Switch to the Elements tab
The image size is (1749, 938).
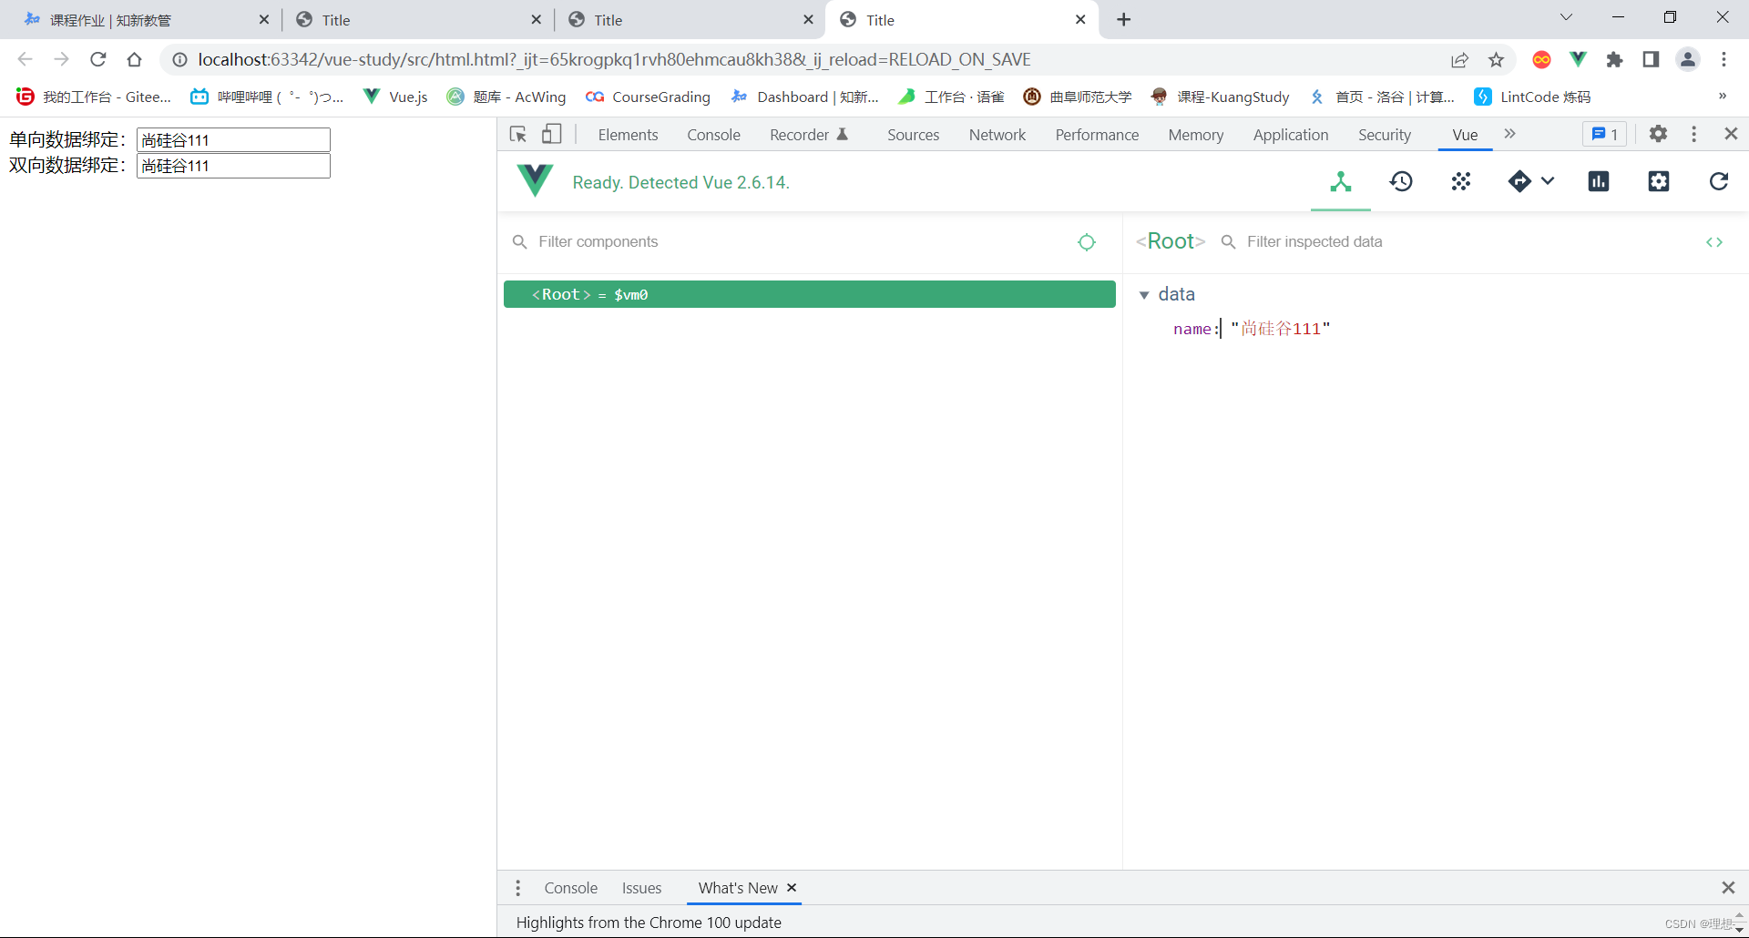pos(628,135)
